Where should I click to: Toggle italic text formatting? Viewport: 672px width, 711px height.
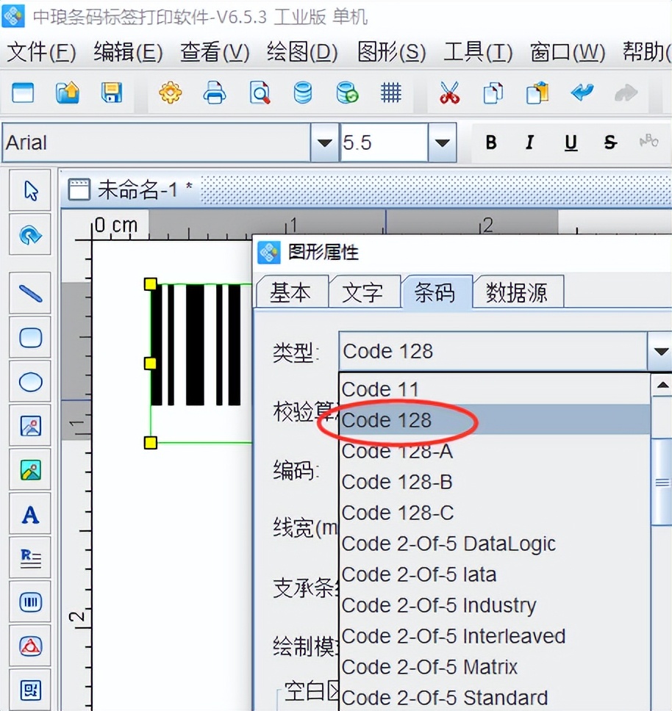point(529,142)
